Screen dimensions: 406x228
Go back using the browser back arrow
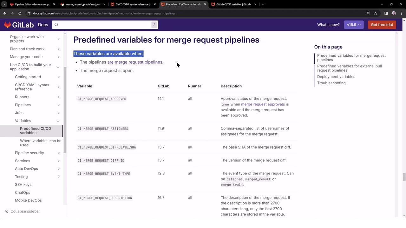[4, 13]
